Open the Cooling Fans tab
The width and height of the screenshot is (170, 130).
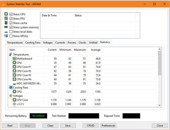point(33,42)
